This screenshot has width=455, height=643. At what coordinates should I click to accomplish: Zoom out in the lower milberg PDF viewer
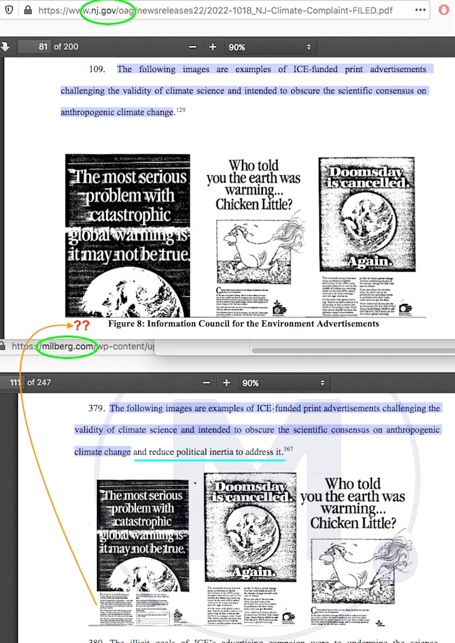tap(206, 383)
